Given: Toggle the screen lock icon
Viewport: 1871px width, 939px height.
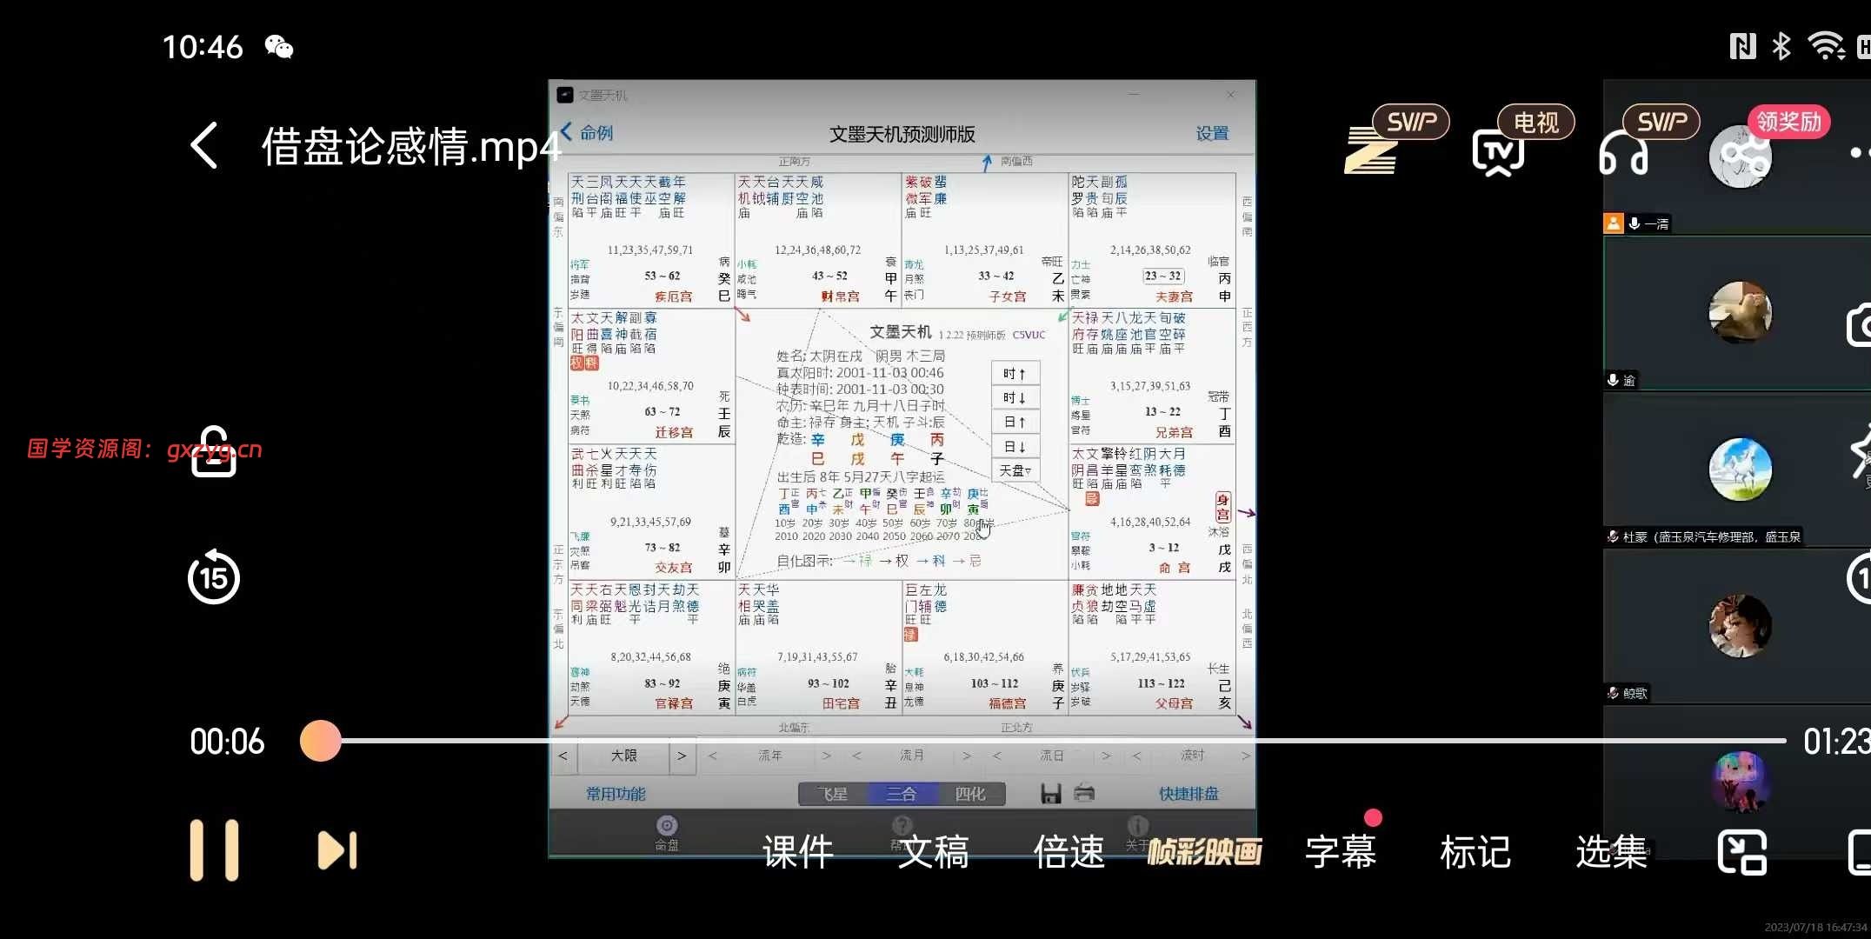Looking at the screenshot, I should pyautogui.click(x=214, y=451).
